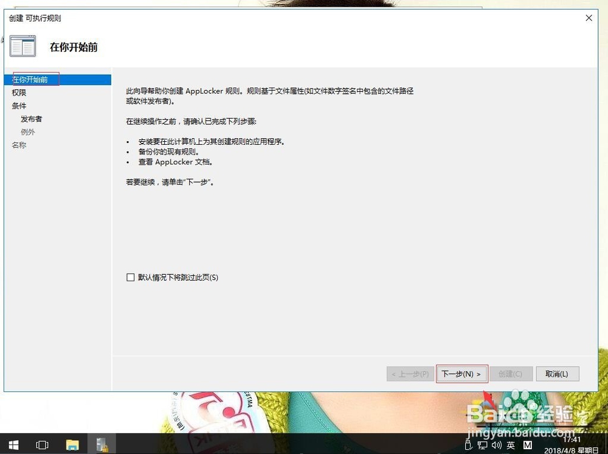The width and height of the screenshot is (608, 454).
Task: Click the Microsoft Pinyin input method icon
Action: (527, 445)
